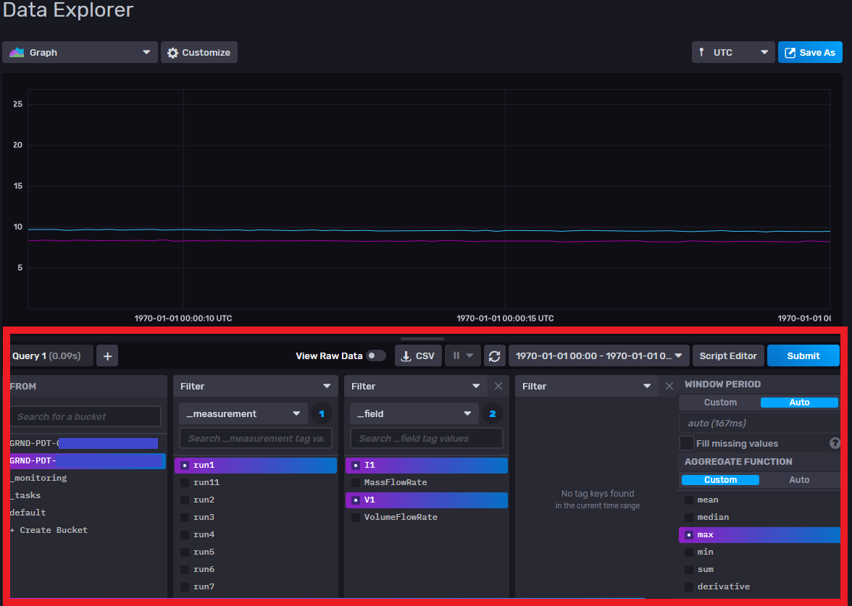Screen dimensions: 852x606
Task: Submit the query
Action: click(x=803, y=355)
